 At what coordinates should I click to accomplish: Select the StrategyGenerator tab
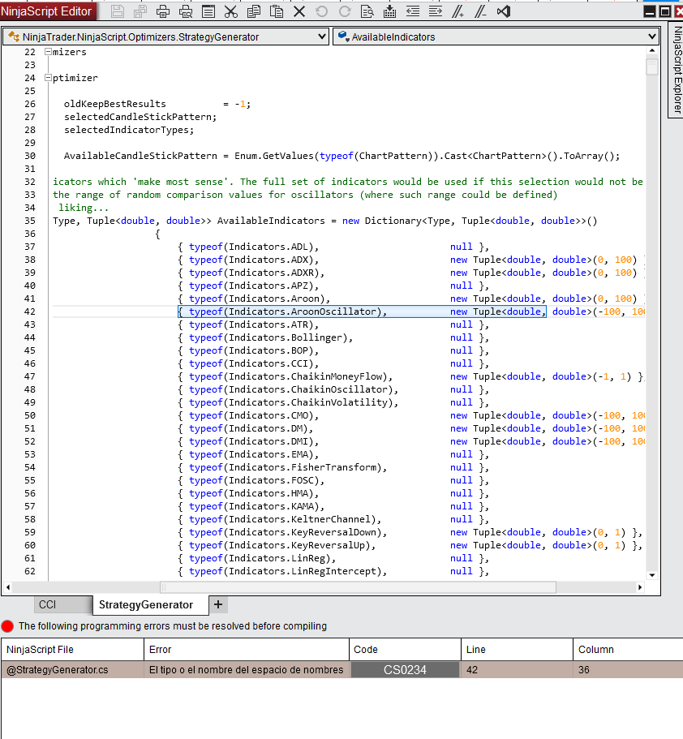click(150, 604)
